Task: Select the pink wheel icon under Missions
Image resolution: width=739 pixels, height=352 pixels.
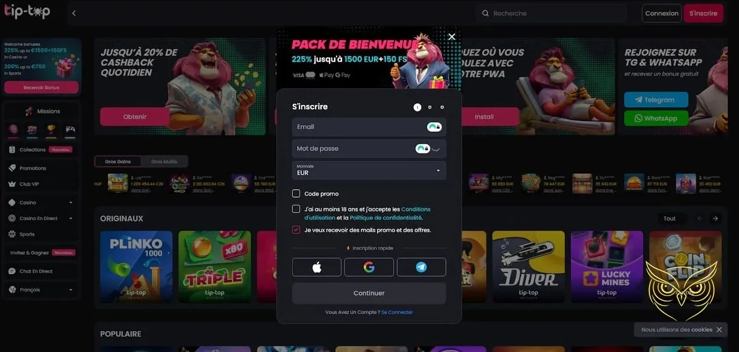Action: [x=13, y=130]
